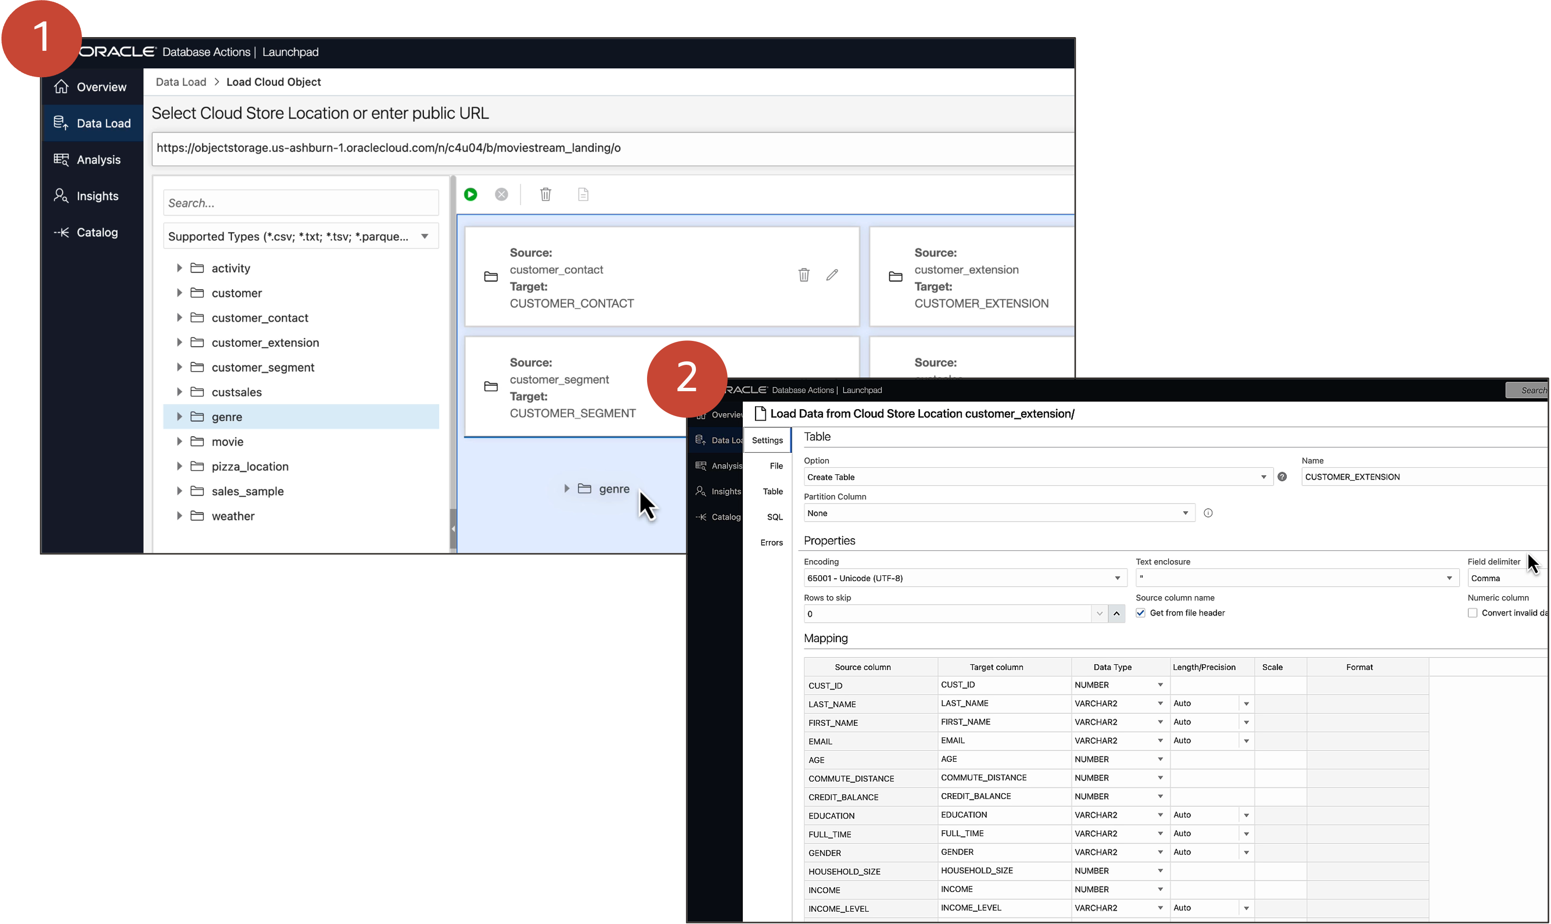Viewport: 1551px width, 924px height.
Task: Open the Insights section
Action: pyautogui.click(x=91, y=195)
